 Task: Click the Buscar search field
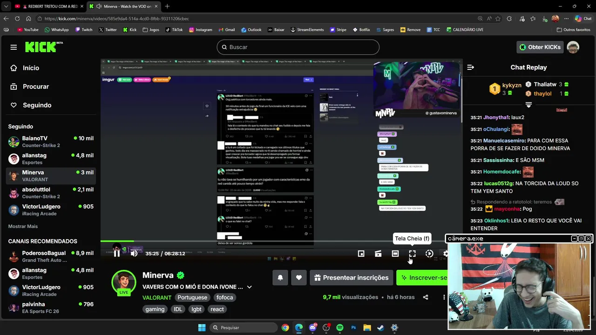(298, 47)
